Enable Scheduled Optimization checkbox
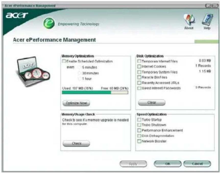This screenshot has height=173, width=220. [64, 61]
